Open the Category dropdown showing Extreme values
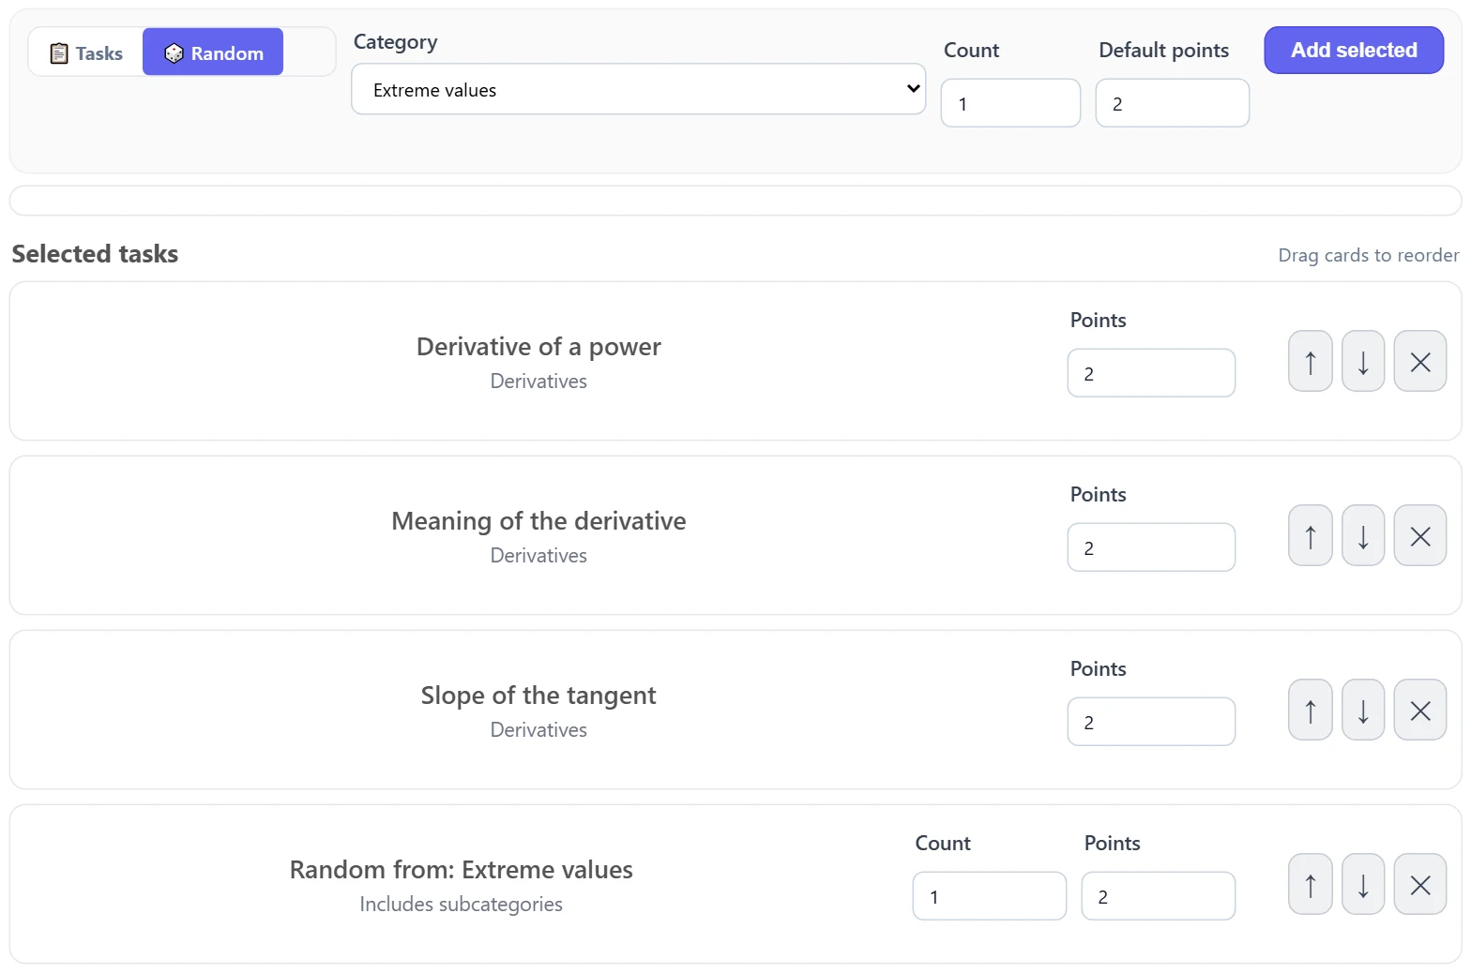Screen dimensions: 1471x973 tap(638, 89)
